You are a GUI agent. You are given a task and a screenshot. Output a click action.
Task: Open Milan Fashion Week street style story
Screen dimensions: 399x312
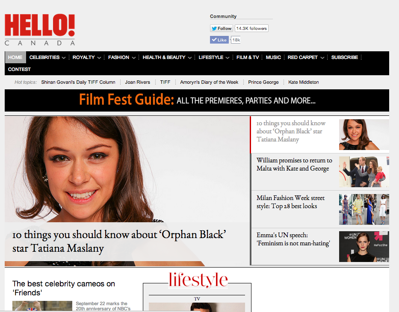click(290, 202)
